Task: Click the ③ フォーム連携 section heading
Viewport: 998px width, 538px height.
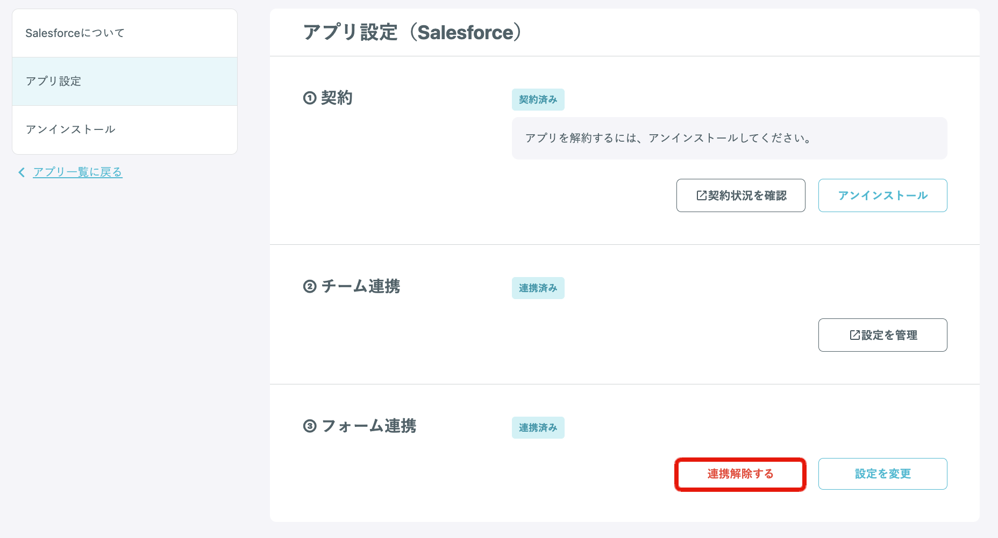Action: tap(360, 426)
